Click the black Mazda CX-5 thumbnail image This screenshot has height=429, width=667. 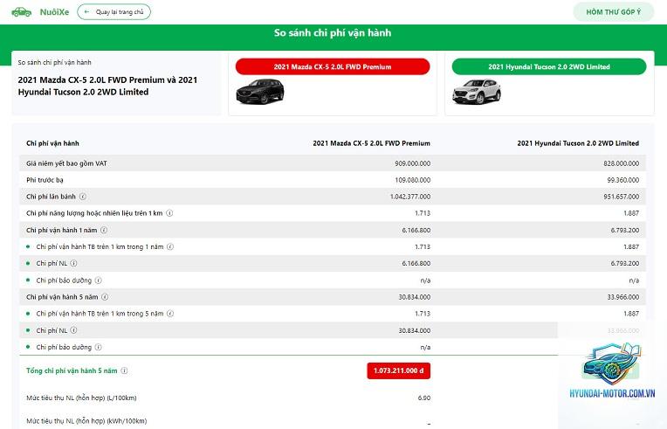tap(260, 92)
